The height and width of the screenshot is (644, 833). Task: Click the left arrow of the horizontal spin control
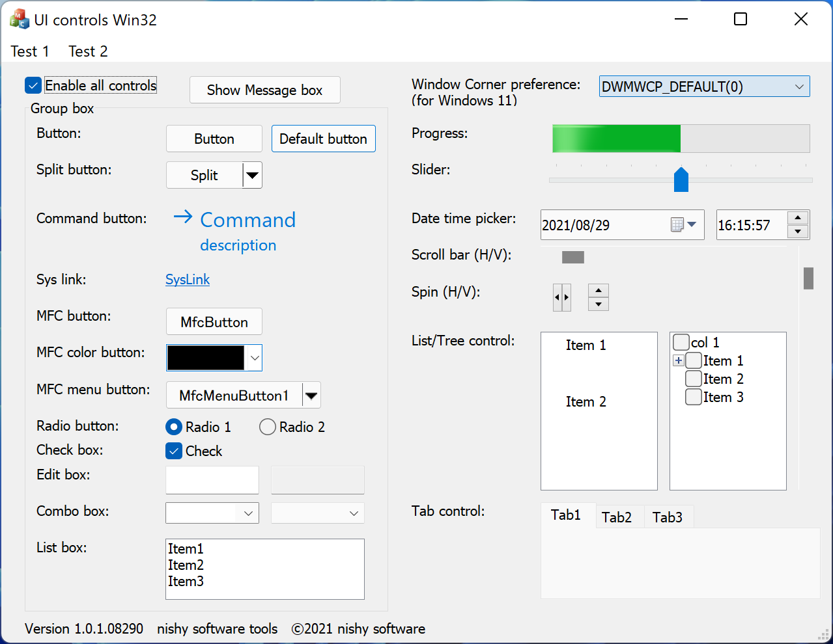tap(558, 297)
